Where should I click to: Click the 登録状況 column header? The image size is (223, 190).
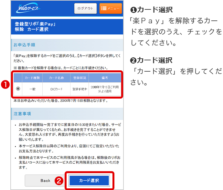pos(80,78)
